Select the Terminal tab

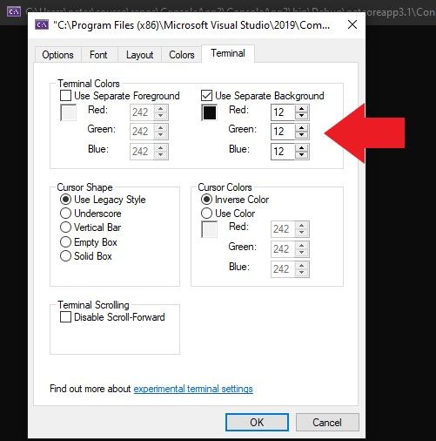click(x=228, y=53)
